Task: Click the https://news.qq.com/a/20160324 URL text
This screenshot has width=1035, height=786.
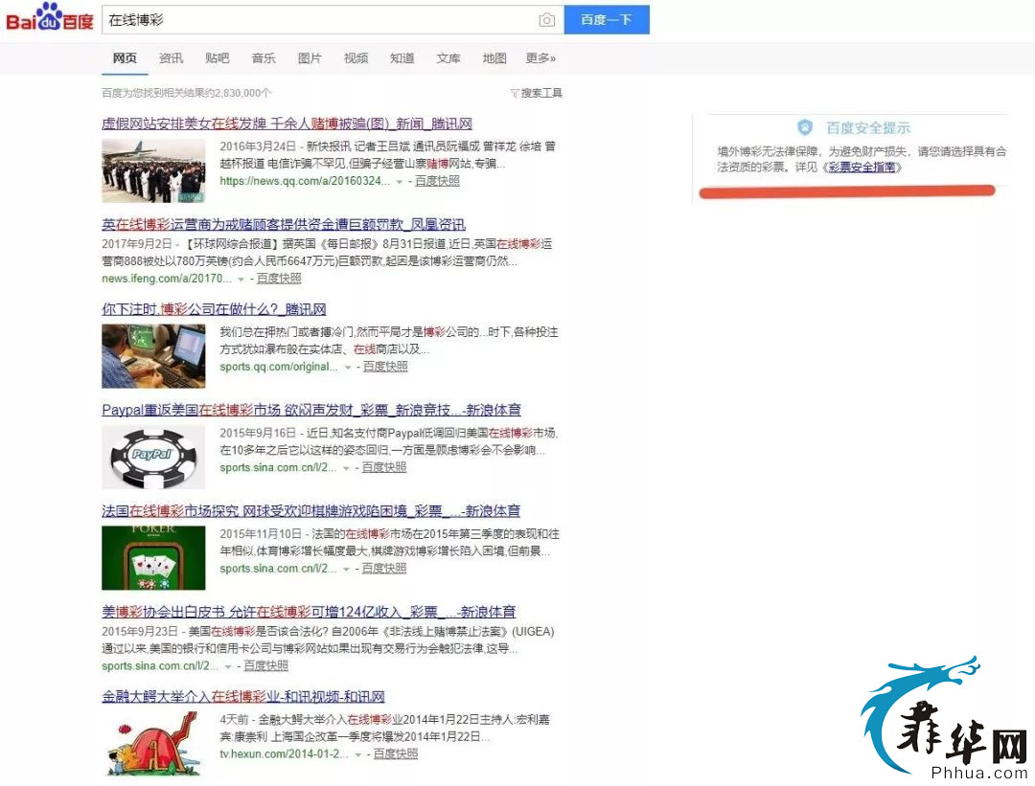Action: [x=305, y=181]
